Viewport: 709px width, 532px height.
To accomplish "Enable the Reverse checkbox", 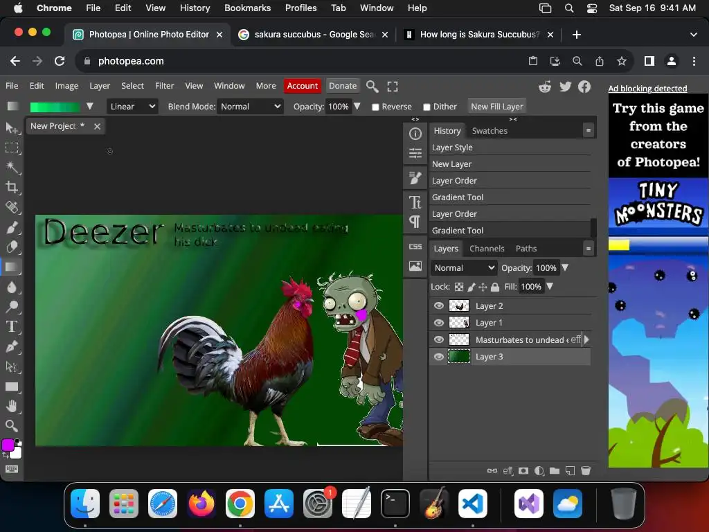I will pos(375,107).
